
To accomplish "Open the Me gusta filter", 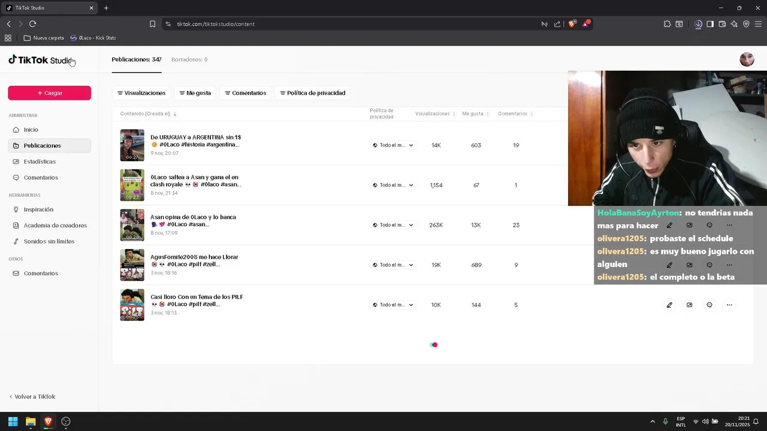I will 195,93.
